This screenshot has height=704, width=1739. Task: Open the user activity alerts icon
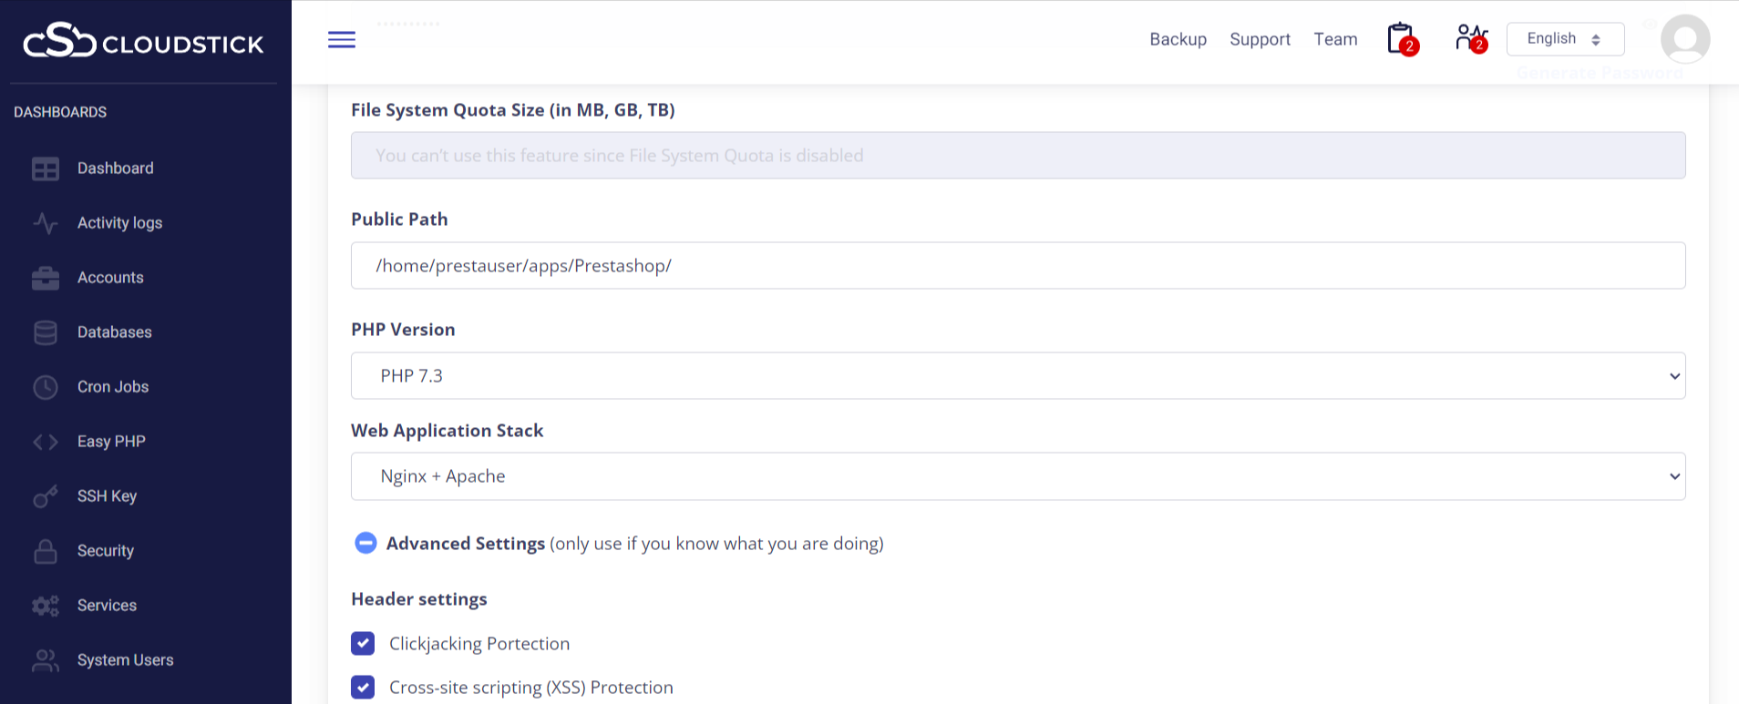[1470, 38]
